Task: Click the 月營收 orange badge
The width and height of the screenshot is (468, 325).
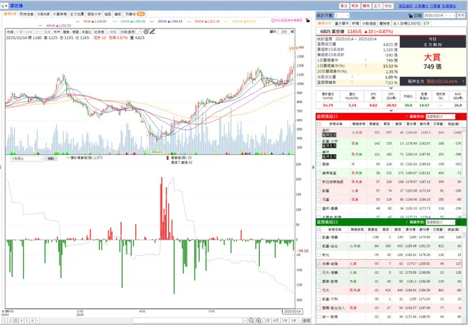Action: point(141,14)
